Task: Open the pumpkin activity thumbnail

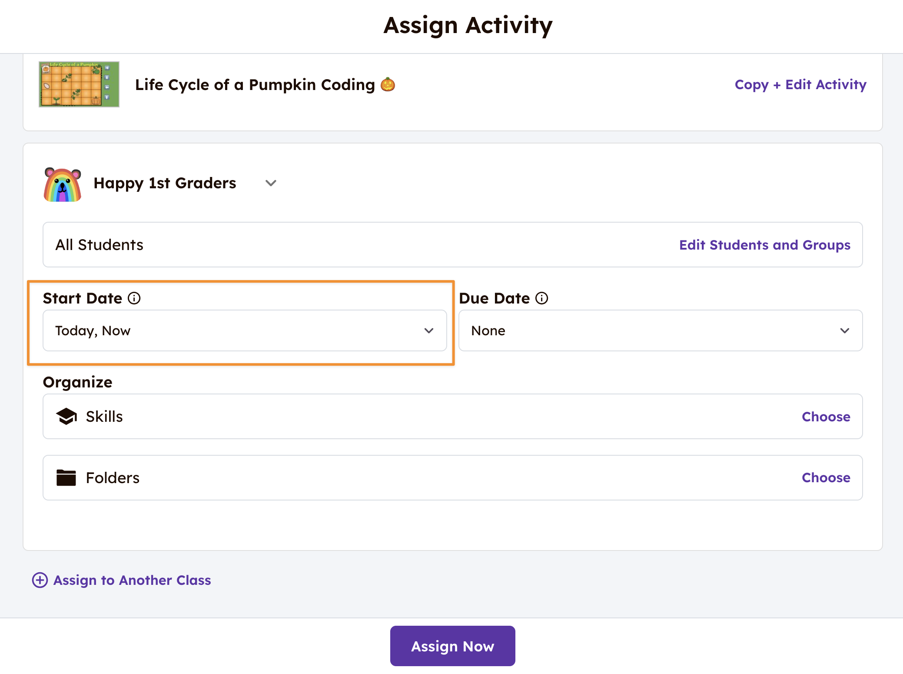Action: pyautogui.click(x=79, y=84)
